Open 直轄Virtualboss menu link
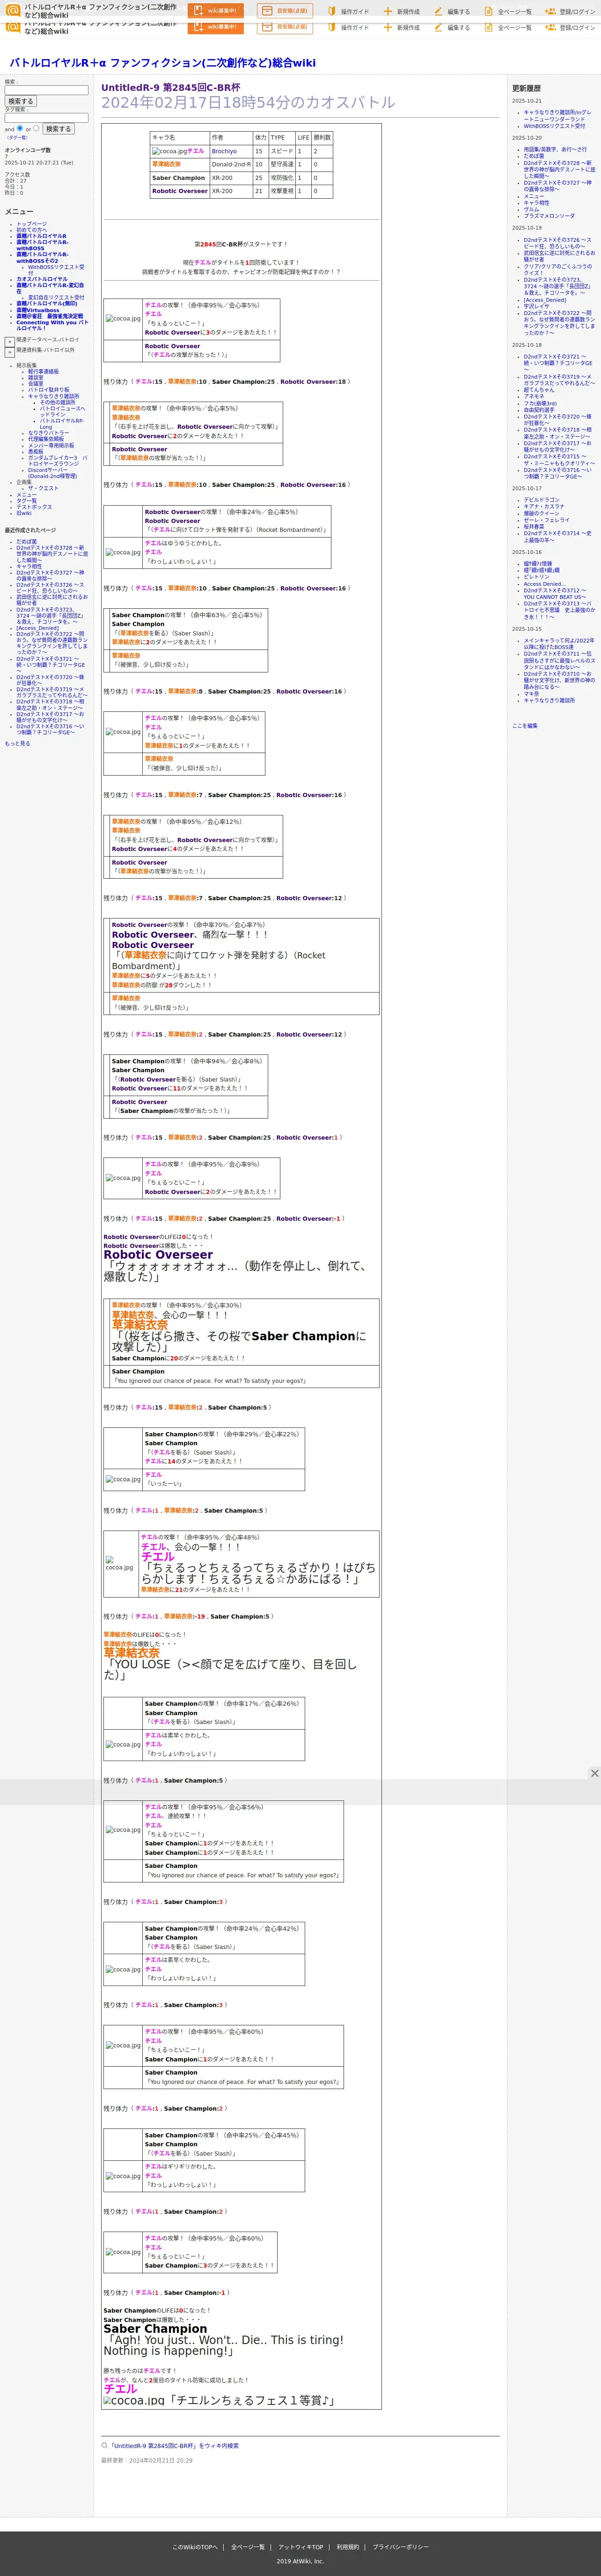This screenshot has height=2576, width=601. click(x=37, y=310)
